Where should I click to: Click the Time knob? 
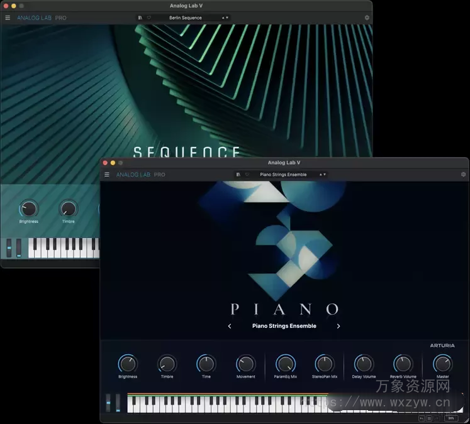206,364
